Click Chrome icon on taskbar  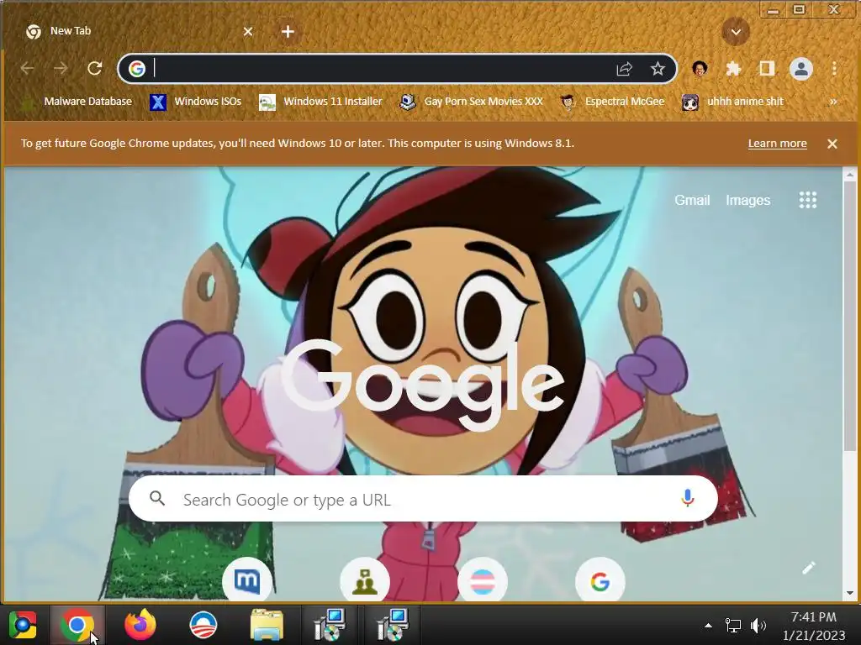pos(77,625)
